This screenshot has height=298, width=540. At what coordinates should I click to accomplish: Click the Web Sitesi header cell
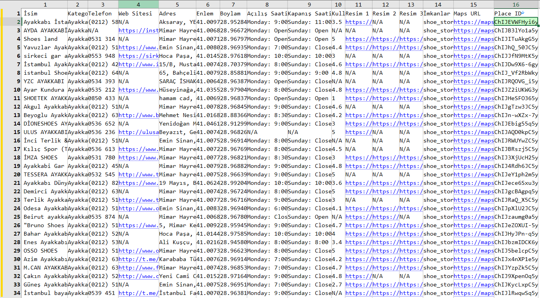(x=139, y=13)
